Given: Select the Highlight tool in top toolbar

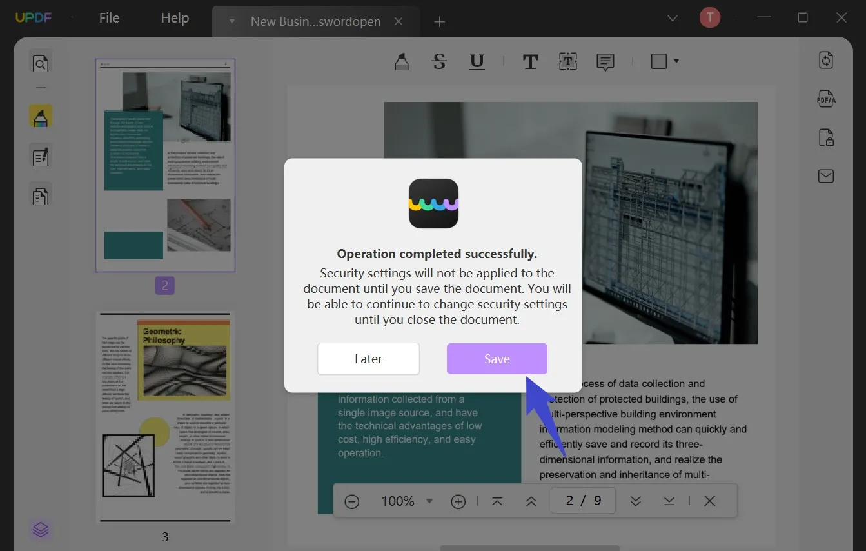Looking at the screenshot, I should (x=401, y=61).
